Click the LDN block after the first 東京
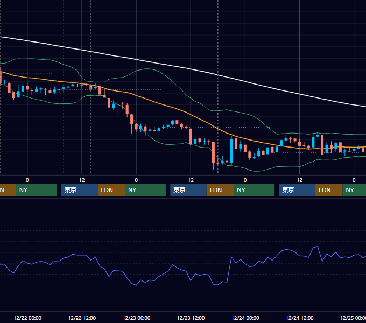Screen dimensions: 366x323 [x=111, y=190]
